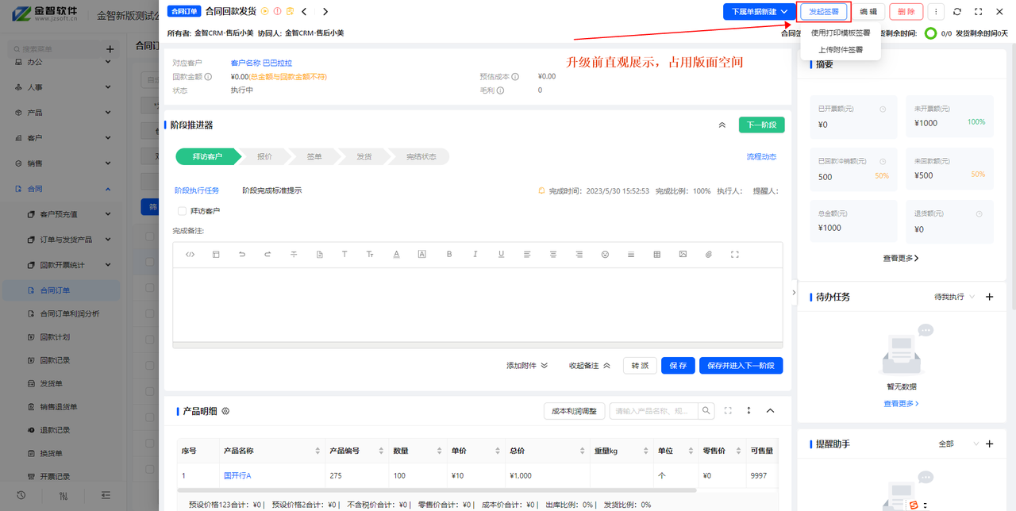Expand product detail table to fullscreen

point(728,411)
